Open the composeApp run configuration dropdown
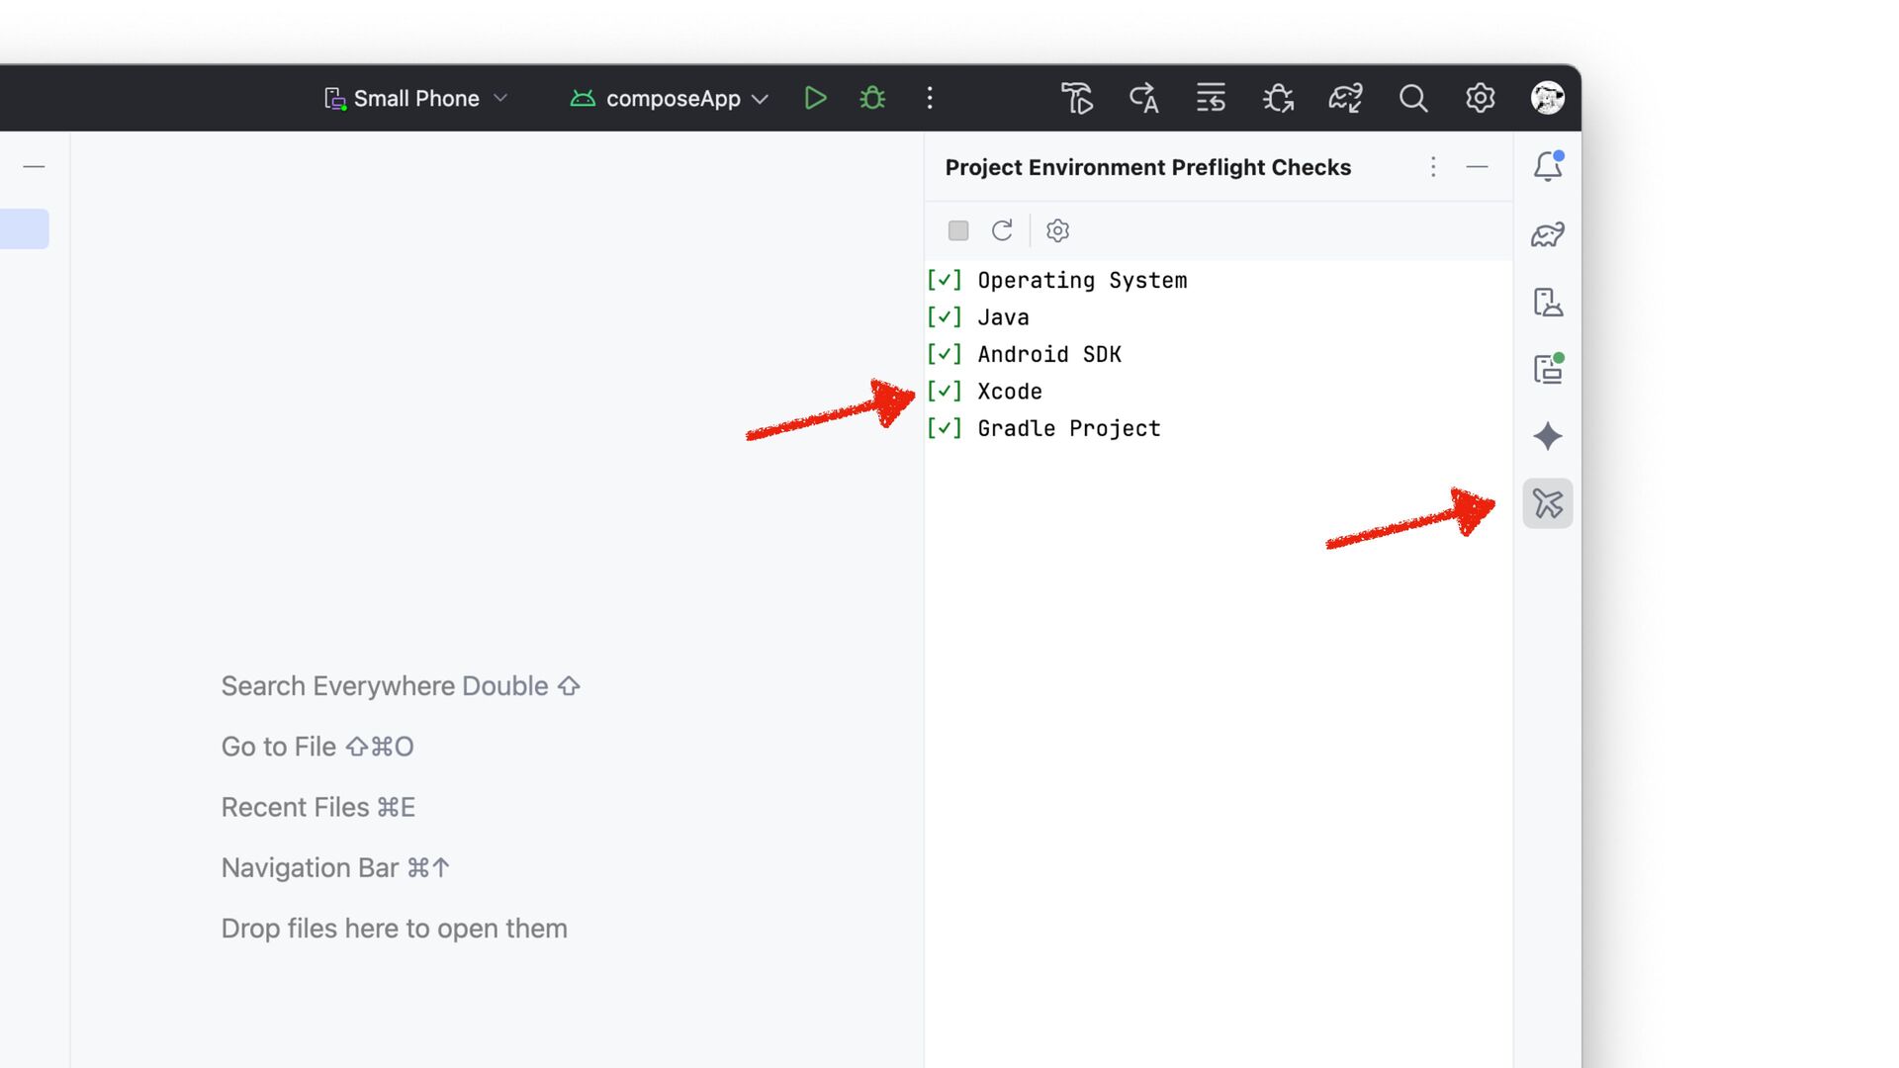 point(670,98)
